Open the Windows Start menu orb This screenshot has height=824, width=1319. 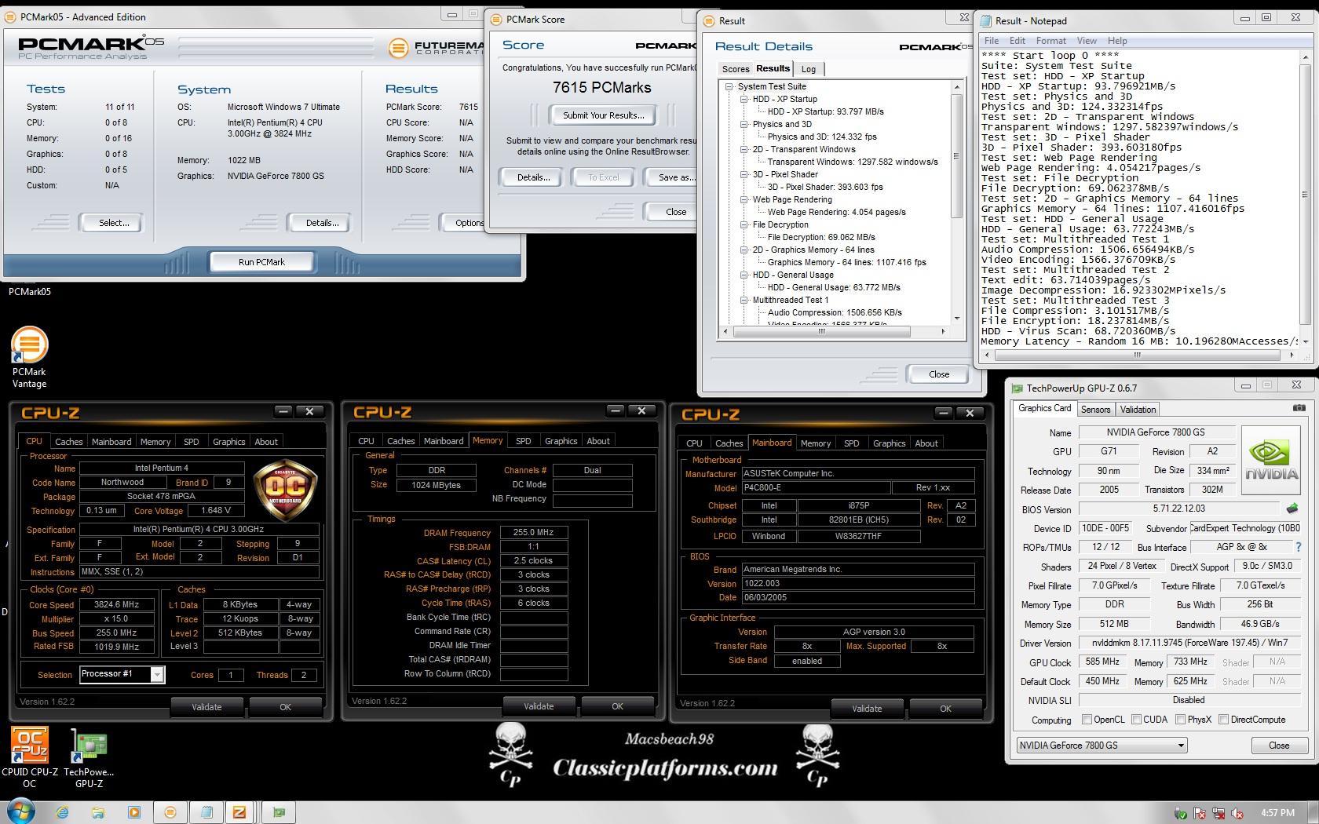(20, 811)
